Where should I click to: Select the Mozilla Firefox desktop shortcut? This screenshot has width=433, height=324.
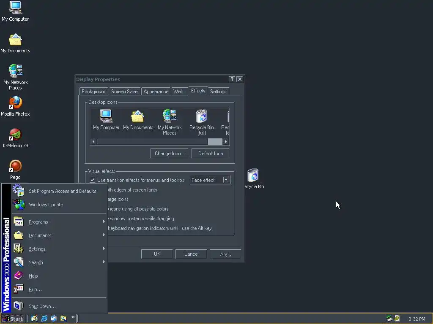(x=15, y=106)
